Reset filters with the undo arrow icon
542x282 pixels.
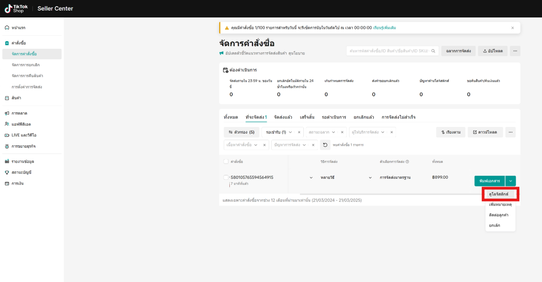[x=325, y=144]
